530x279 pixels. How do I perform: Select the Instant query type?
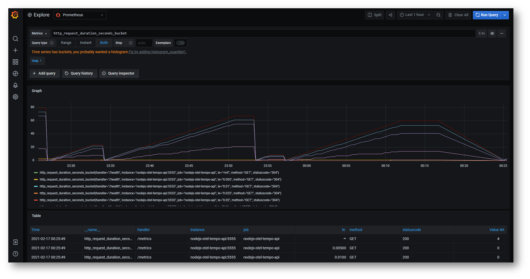click(86, 43)
